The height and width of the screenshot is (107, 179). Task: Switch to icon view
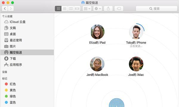click(58, 9)
